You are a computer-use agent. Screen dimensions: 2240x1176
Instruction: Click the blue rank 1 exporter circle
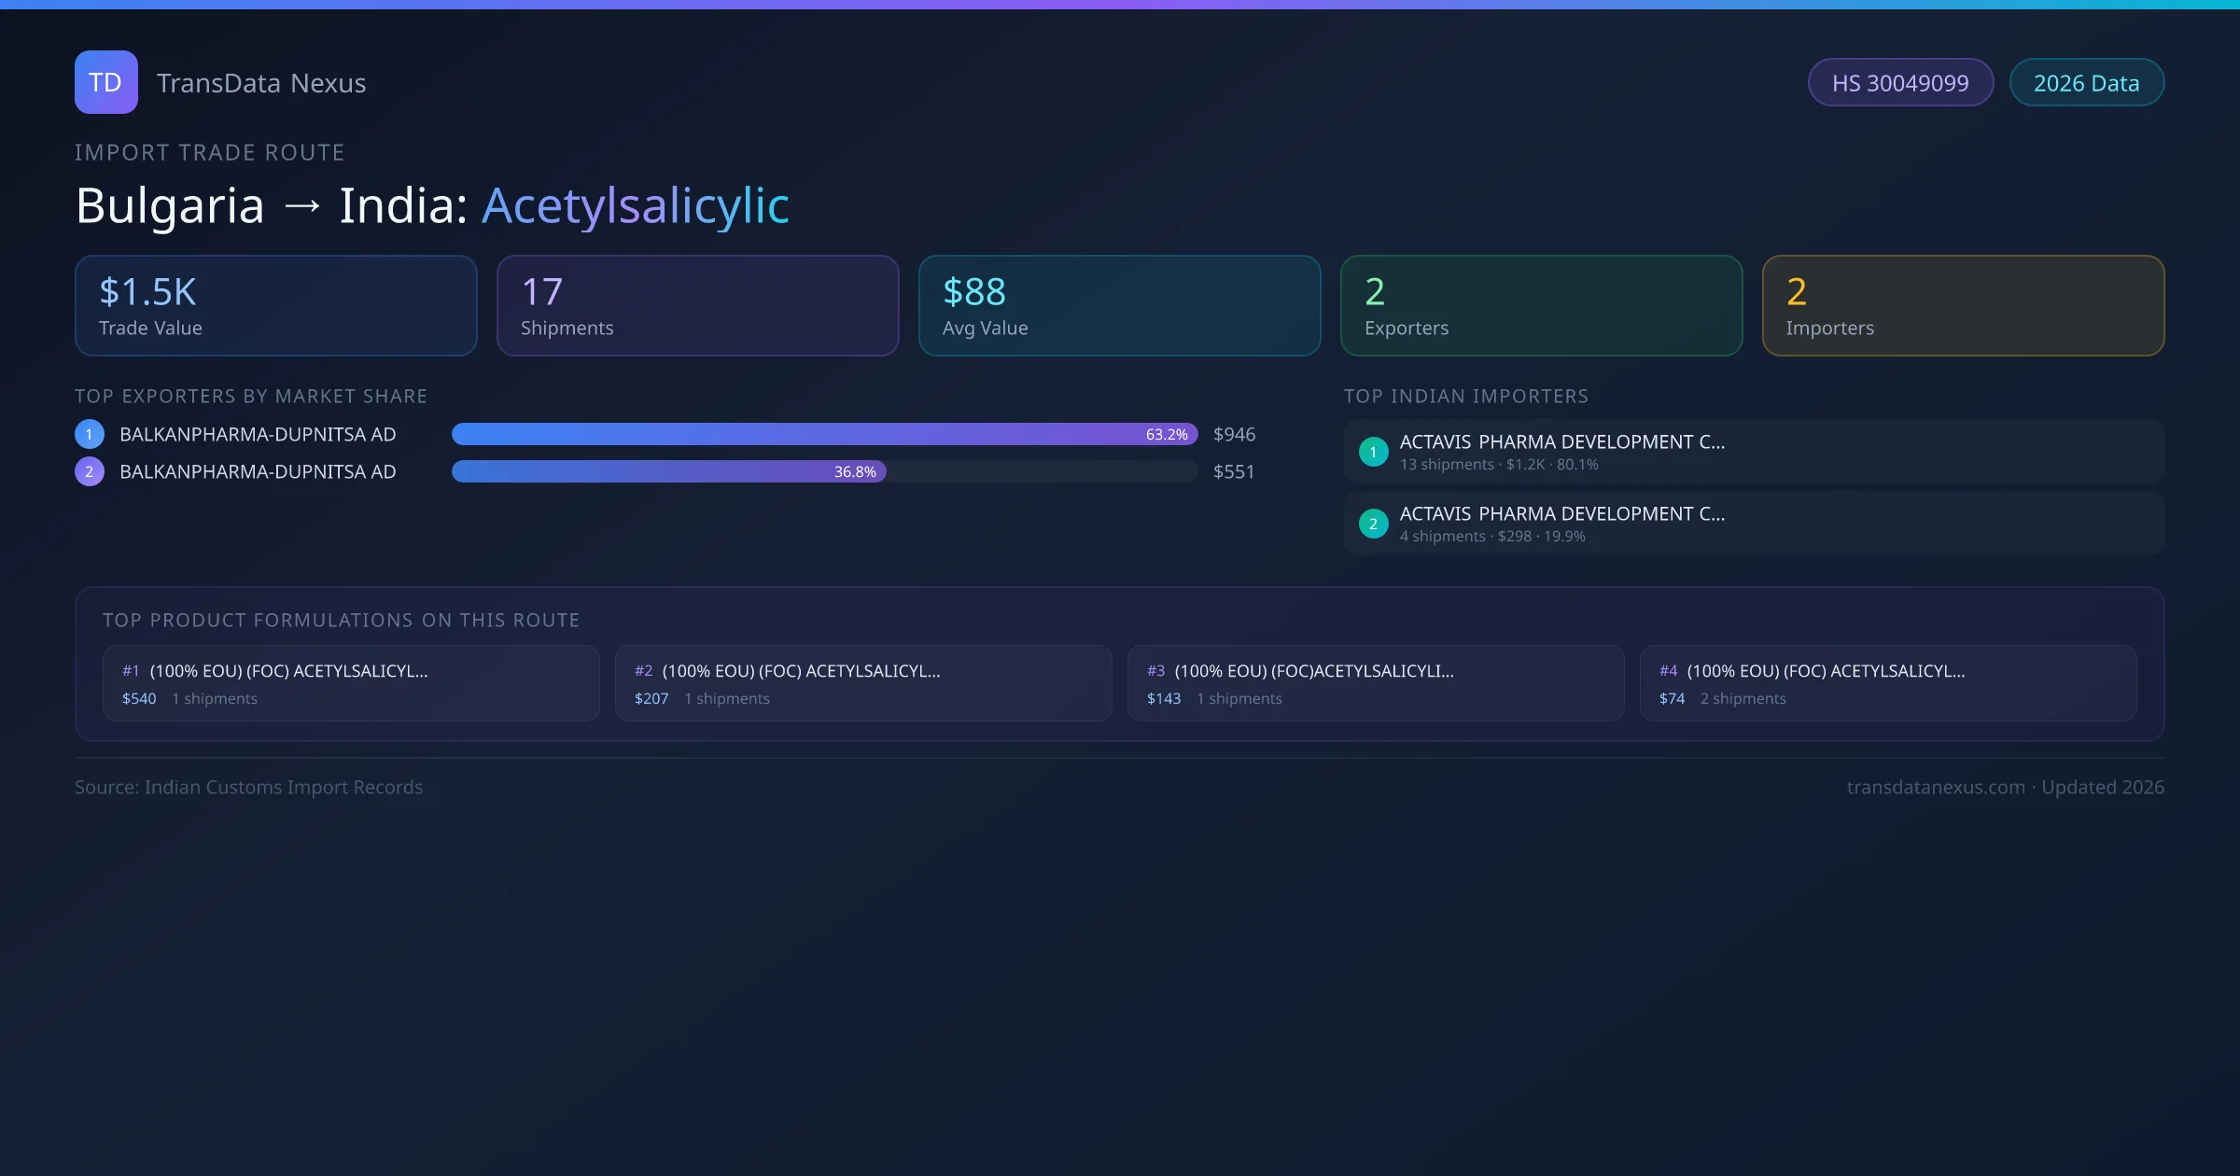[x=90, y=434]
